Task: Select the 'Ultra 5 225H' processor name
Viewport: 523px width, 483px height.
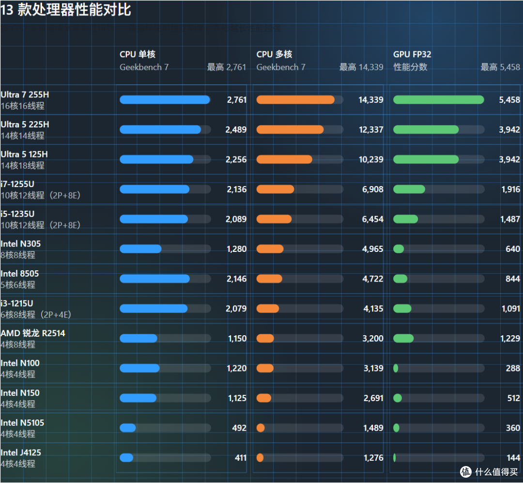Action: pyautogui.click(x=25, y=125)
